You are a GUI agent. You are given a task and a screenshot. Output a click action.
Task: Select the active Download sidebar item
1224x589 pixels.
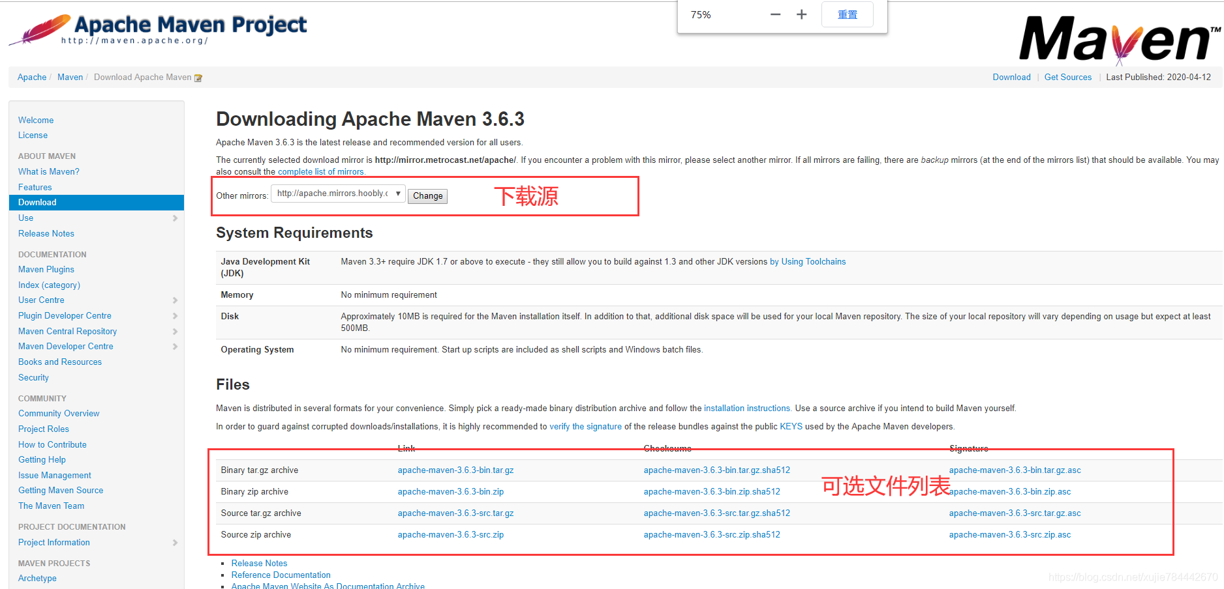pos(97,203)
